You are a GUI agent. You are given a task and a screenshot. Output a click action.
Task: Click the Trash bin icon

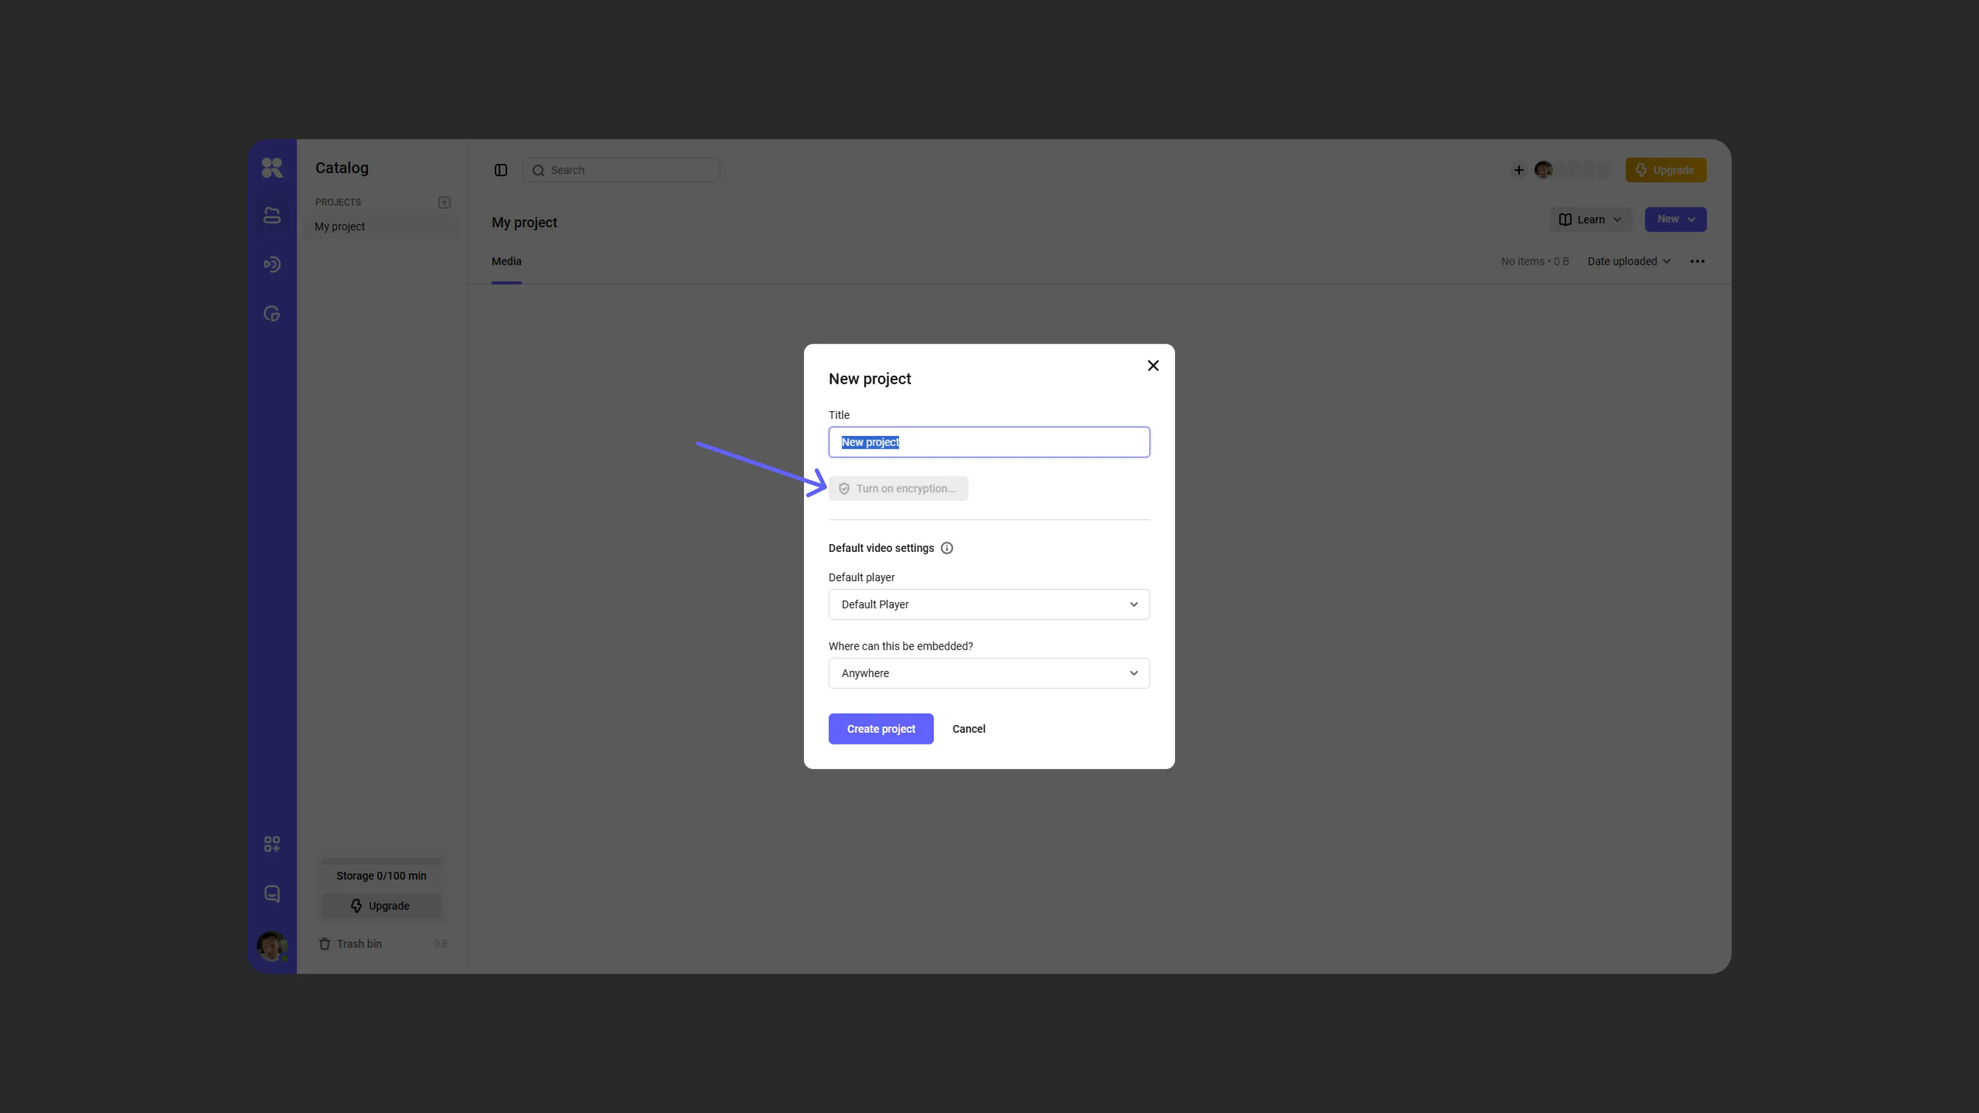pos(324,943)
